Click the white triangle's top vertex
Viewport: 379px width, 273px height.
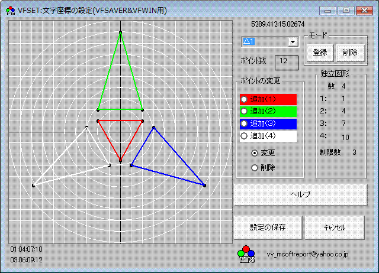point(87,127)
